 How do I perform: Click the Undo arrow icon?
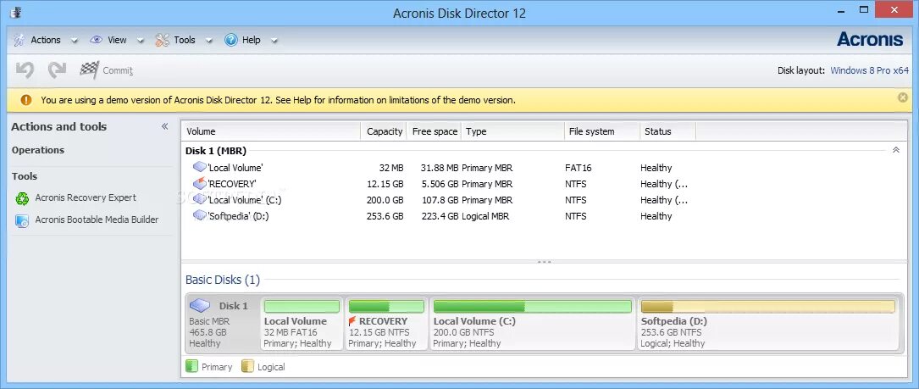(x=25, y=70)
